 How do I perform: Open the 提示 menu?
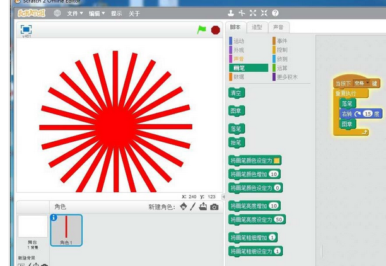pyautogui.click(x=116, y=13)
